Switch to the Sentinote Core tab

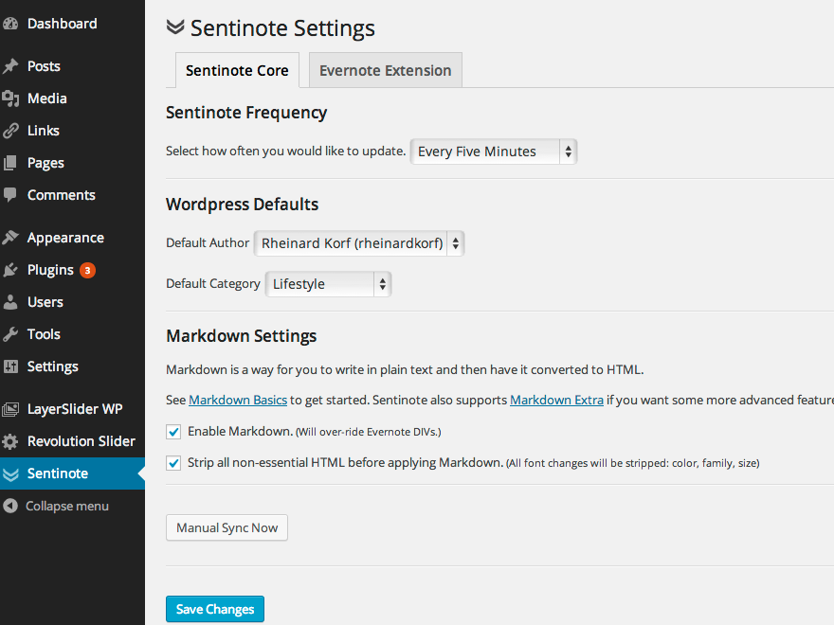tap(237, 70)
